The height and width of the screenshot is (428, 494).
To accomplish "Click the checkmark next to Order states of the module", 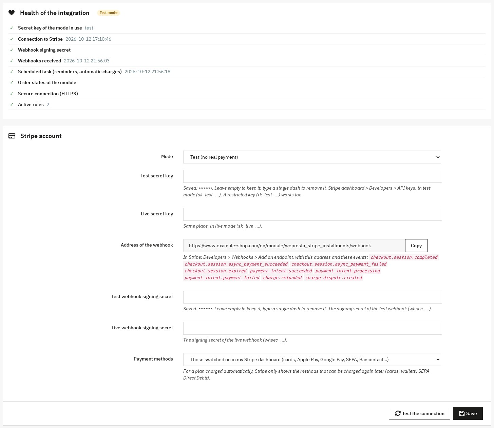I will pos(12,82).
